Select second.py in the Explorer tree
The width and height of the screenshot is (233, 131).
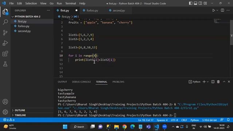(24, 31)
